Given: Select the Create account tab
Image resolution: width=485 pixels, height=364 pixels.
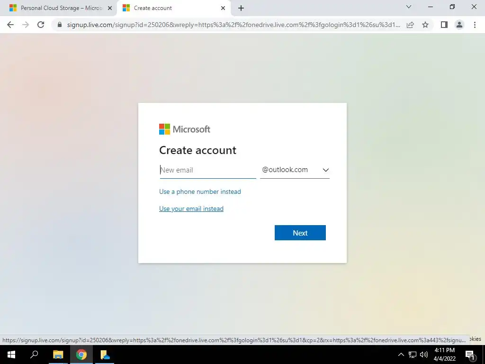Looking at the screenshot, I should [173, 8].
